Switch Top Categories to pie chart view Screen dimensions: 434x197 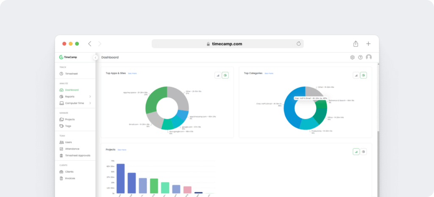(363, 75)
